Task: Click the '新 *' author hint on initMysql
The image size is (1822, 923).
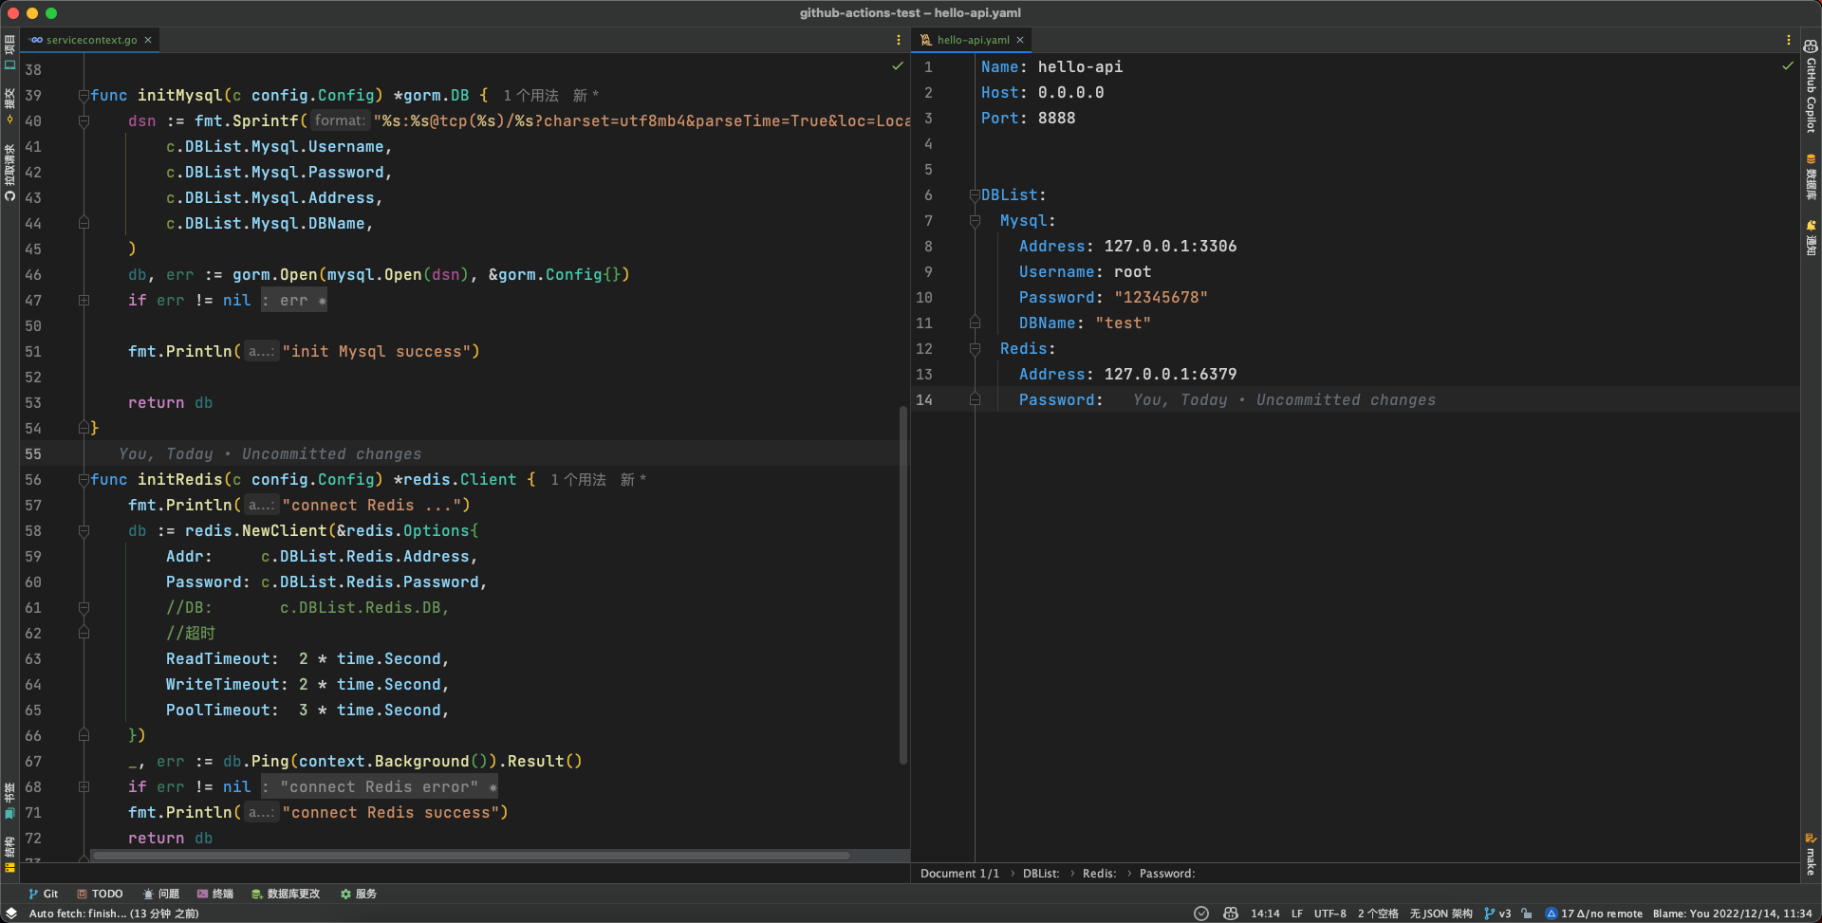Action: tap(586, 96)
